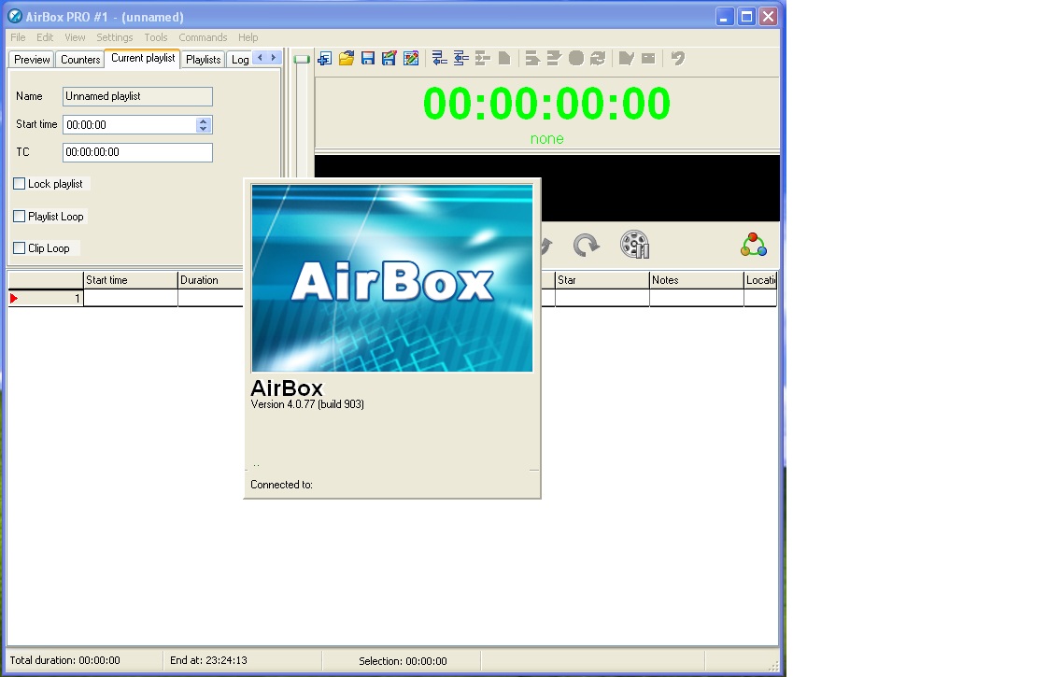Save the current playlist

tap(368, 58)
